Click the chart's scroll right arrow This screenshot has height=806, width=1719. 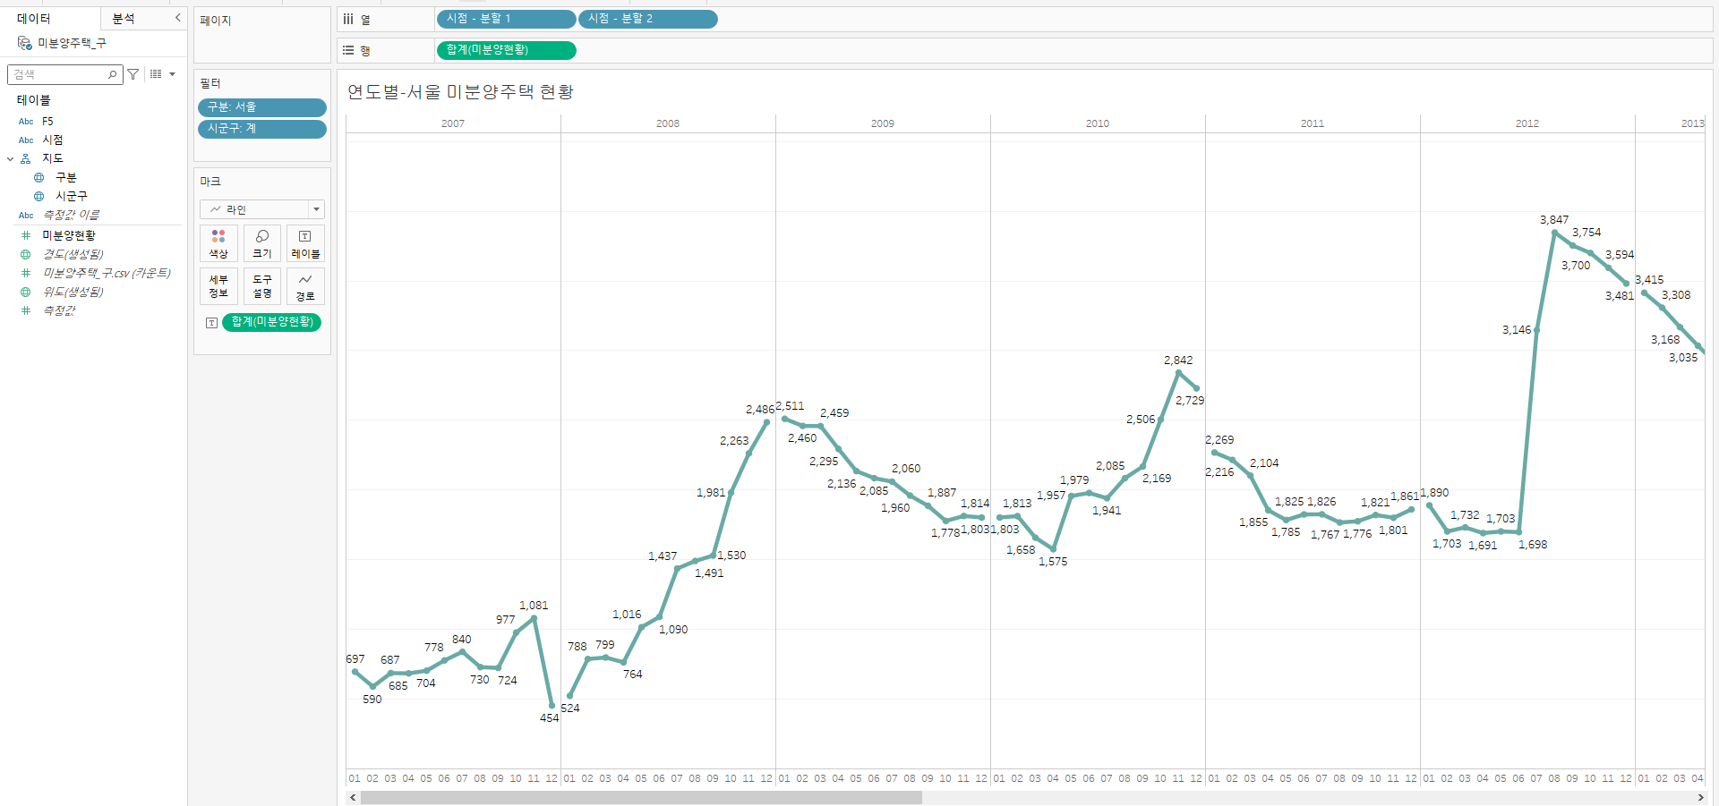click(1700, 797)
